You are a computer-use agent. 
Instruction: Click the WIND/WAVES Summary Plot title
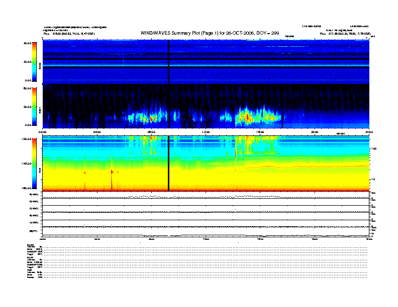click(x=210, y=33)
